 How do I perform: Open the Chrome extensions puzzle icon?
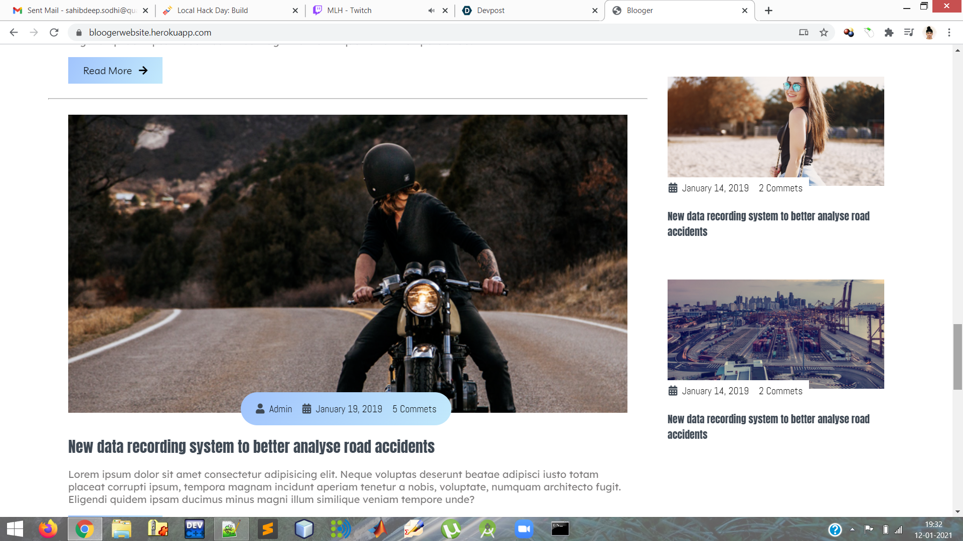(889, 33)
